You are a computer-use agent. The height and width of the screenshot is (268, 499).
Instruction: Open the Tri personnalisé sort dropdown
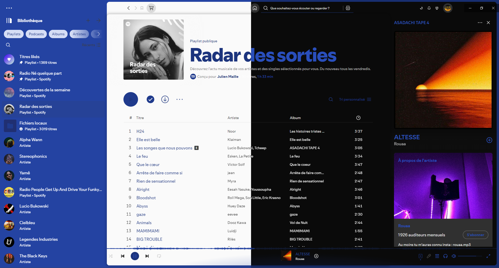[355, 99]
